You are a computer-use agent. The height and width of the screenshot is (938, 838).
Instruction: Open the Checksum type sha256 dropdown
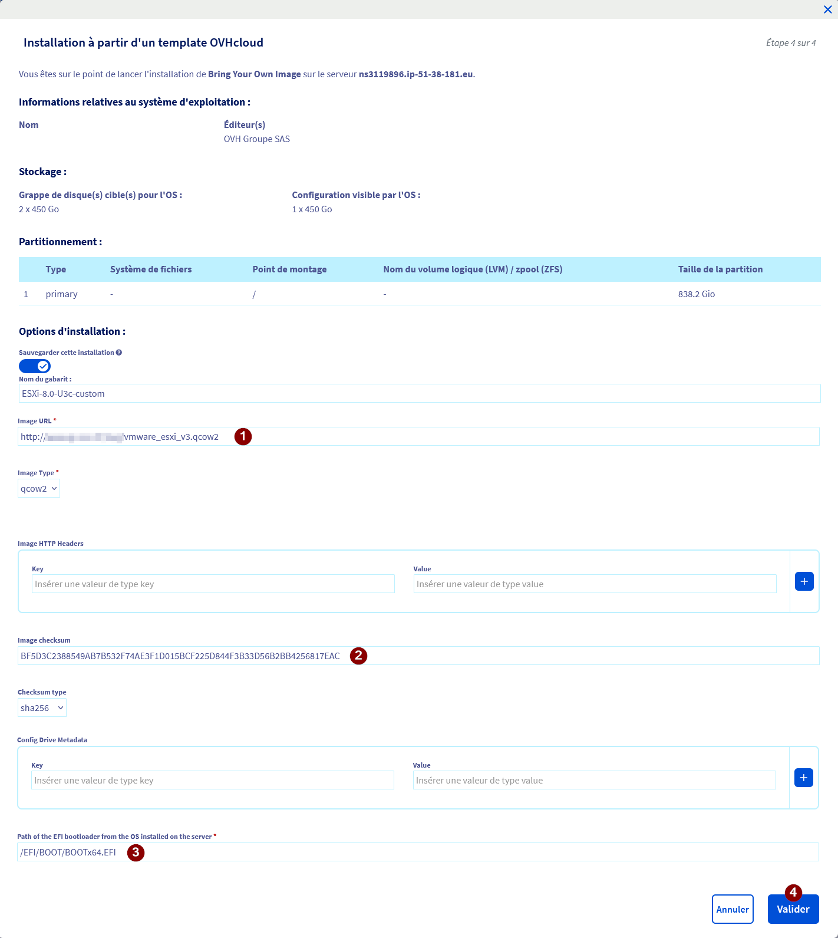click(42, 708)
